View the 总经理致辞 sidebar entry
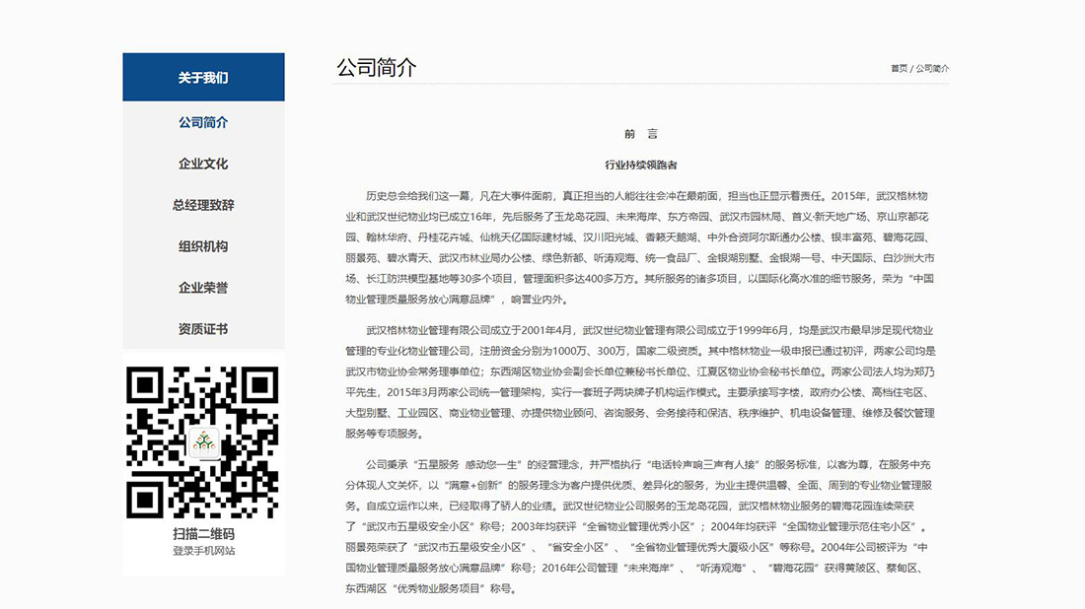This screenshot has width=1085, height=609. point(202,205)
